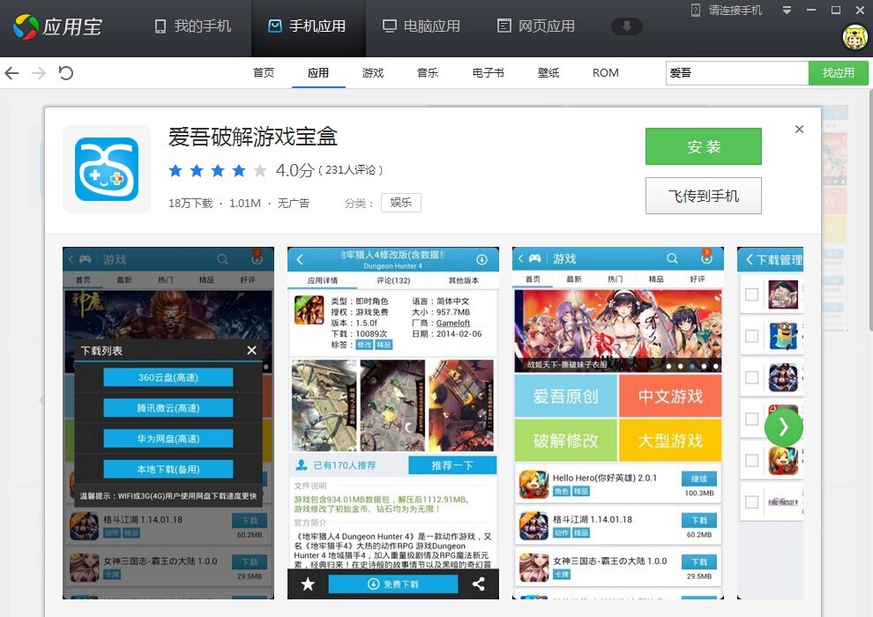Click the star rating row

(218, 170)
